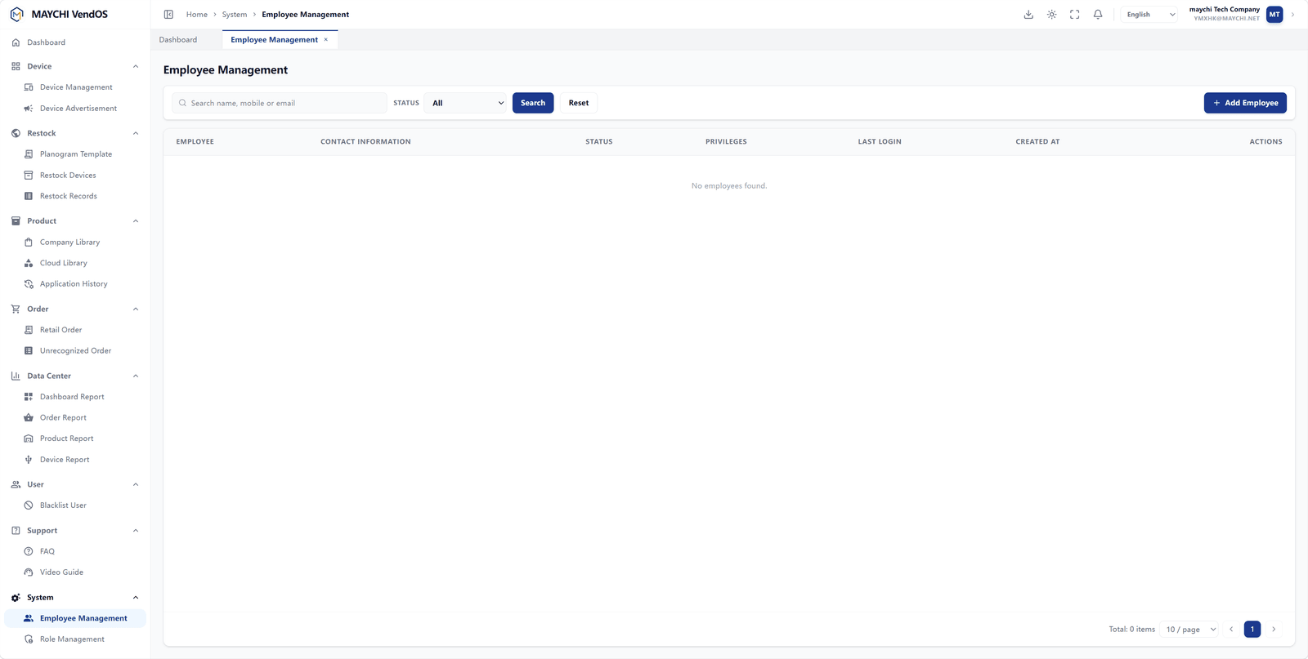Toggle the sidebar collapse icon
This screenshot has height=659, width=1308.
point(168,15)
